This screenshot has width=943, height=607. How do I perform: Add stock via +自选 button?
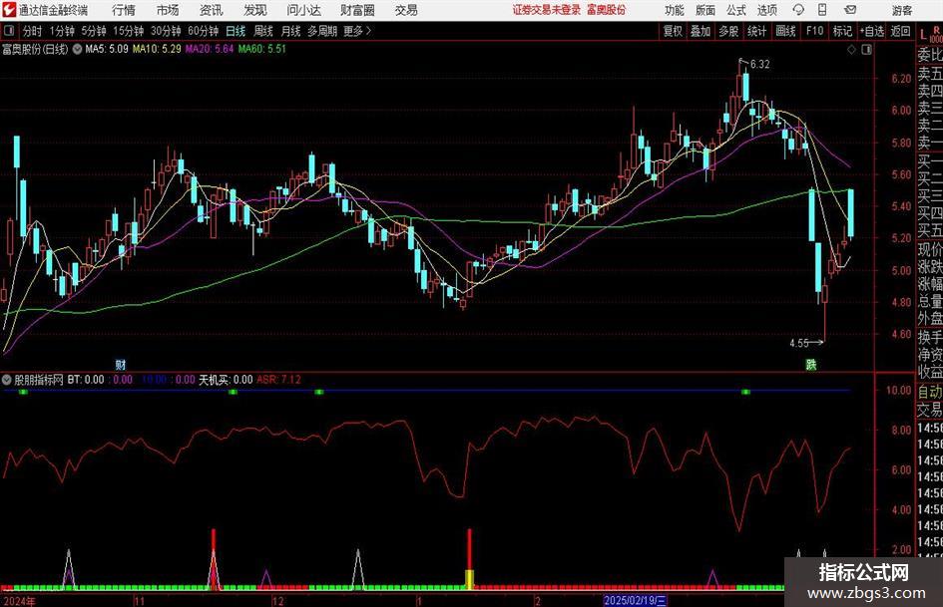(x=872, y=31)
